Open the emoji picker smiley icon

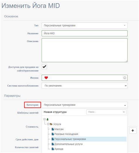tap(125, 78)
